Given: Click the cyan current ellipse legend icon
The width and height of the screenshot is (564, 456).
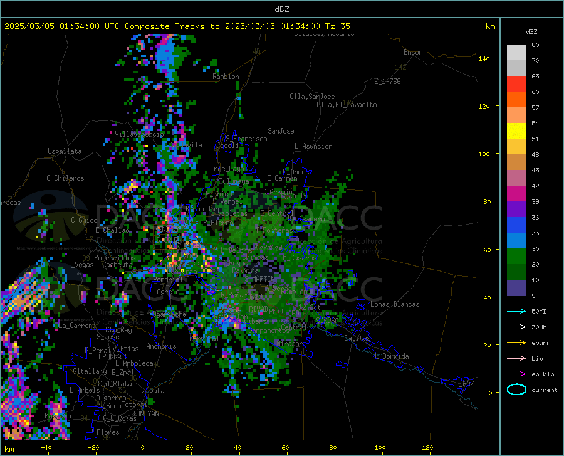Looking at the screenshot, I should 516,390.
